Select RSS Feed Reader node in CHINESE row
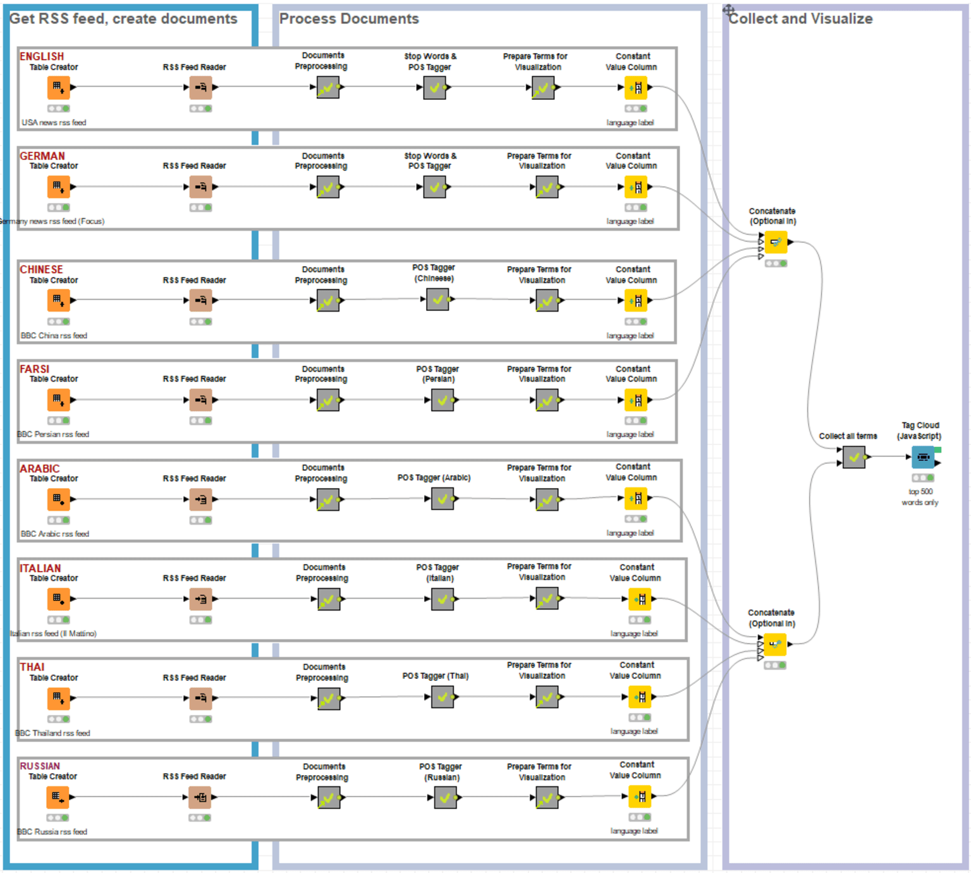Screen dimensions: 971x873 point(201,300)
